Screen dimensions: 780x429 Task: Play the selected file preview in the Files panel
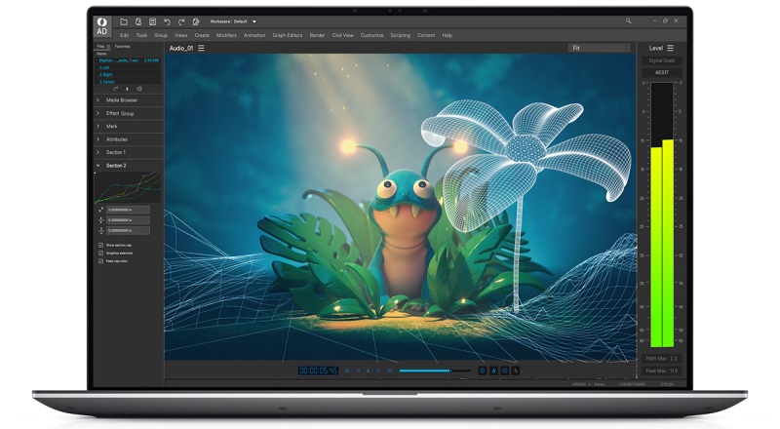[128, 89]
